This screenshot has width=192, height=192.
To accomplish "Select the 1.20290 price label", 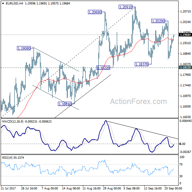I will click(158, 21).
